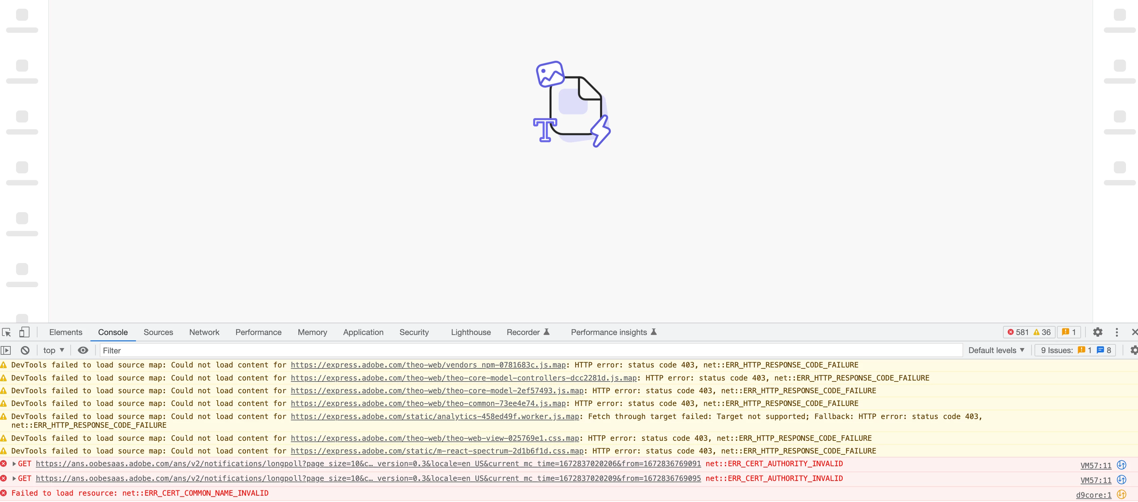Click the orange issues count badge

(x=1069, y=332)
